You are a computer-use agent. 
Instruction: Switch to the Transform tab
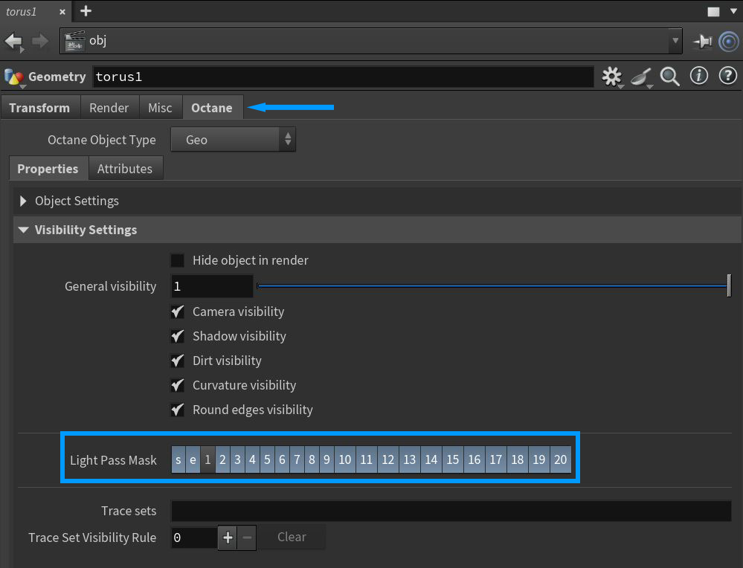click(x=39, y=108)
